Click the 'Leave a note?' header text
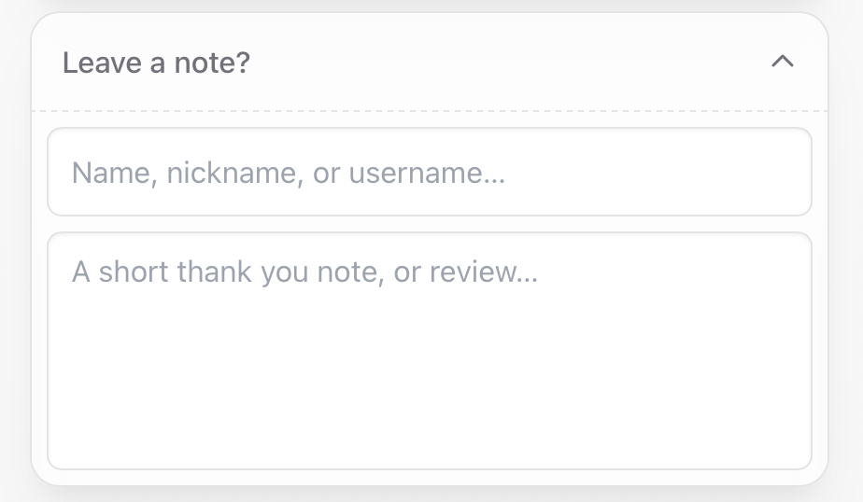863x502 pixels. coord(156,63)
